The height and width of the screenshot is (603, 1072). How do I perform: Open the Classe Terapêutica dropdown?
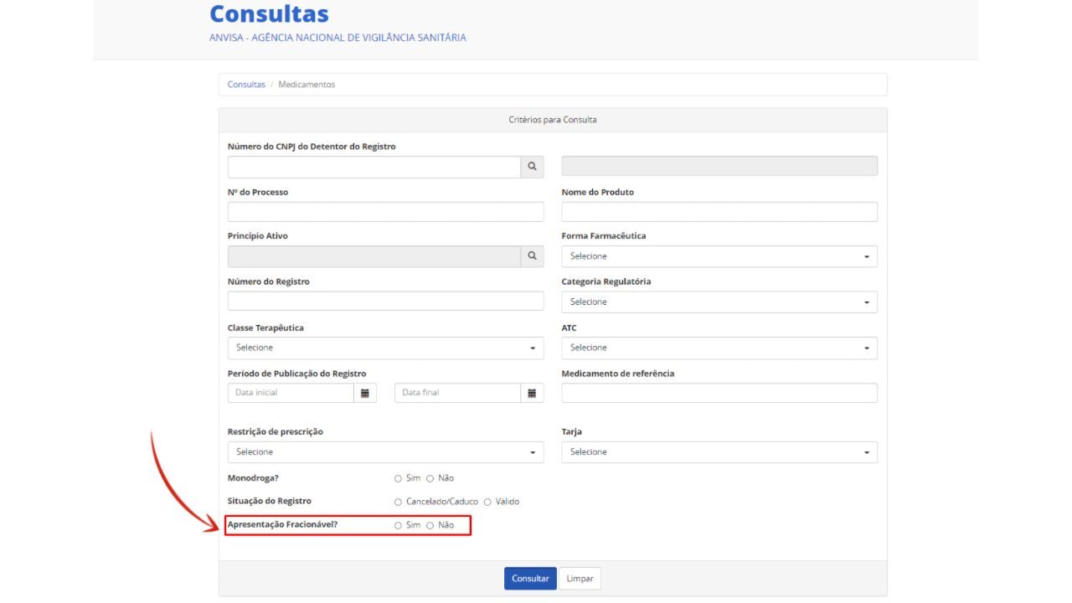385,348
